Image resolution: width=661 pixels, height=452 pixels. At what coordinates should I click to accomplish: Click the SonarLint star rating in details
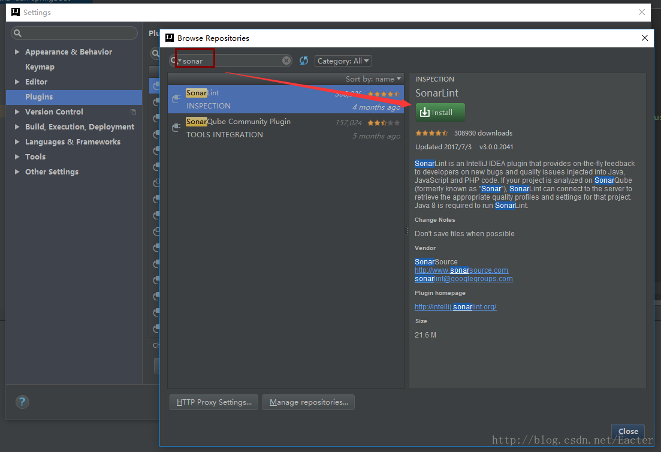[431, 133]
